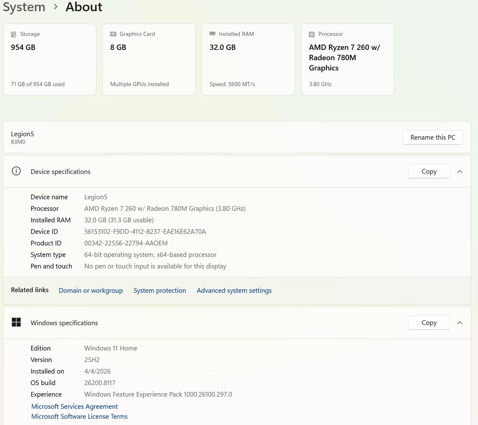Click the Storage drive icon
478x425 pixels.
(x=14, y=34)
